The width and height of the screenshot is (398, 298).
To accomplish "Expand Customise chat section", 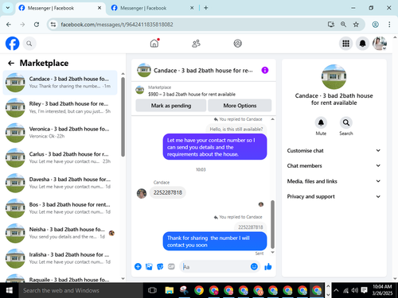I will (x=334, y=150).
